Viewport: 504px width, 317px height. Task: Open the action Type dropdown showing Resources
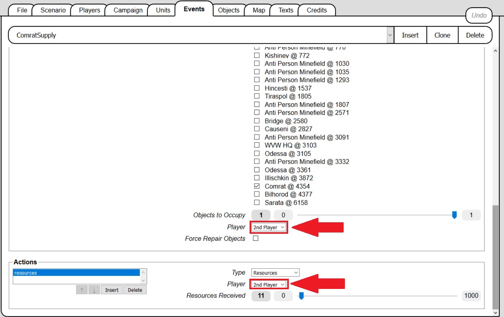pyautogui.click(x=275, y=273)
